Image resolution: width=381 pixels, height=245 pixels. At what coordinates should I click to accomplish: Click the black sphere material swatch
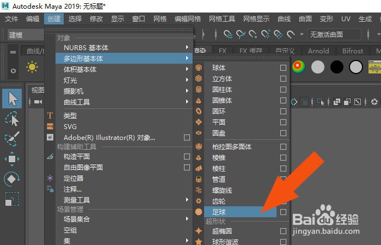pos(337,67)
